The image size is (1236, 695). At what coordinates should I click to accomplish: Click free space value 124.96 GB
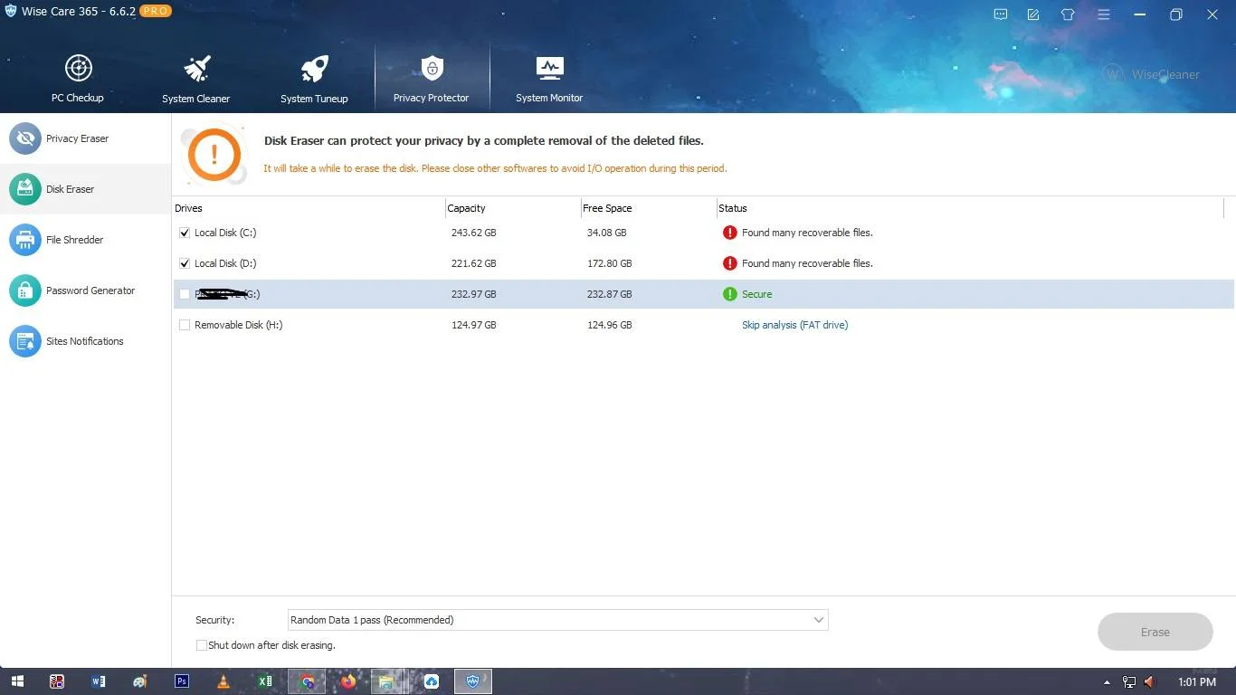point(610,325)
